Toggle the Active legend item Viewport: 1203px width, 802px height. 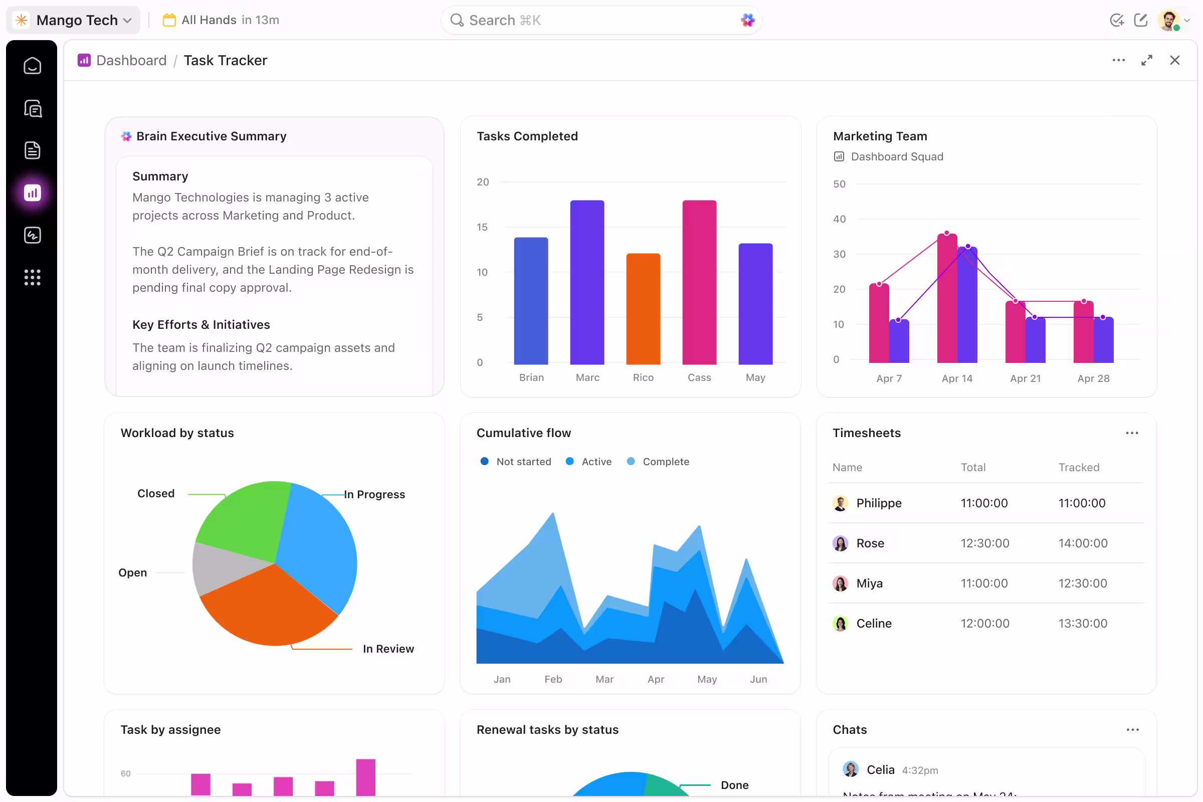pyautogui.click(x=588, y=462)
